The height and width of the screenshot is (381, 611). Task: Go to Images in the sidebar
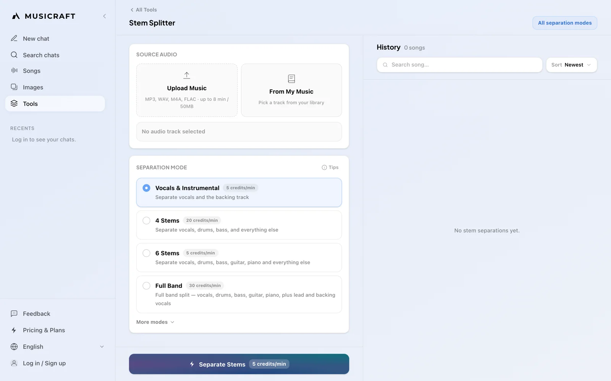tap(55, 87)
